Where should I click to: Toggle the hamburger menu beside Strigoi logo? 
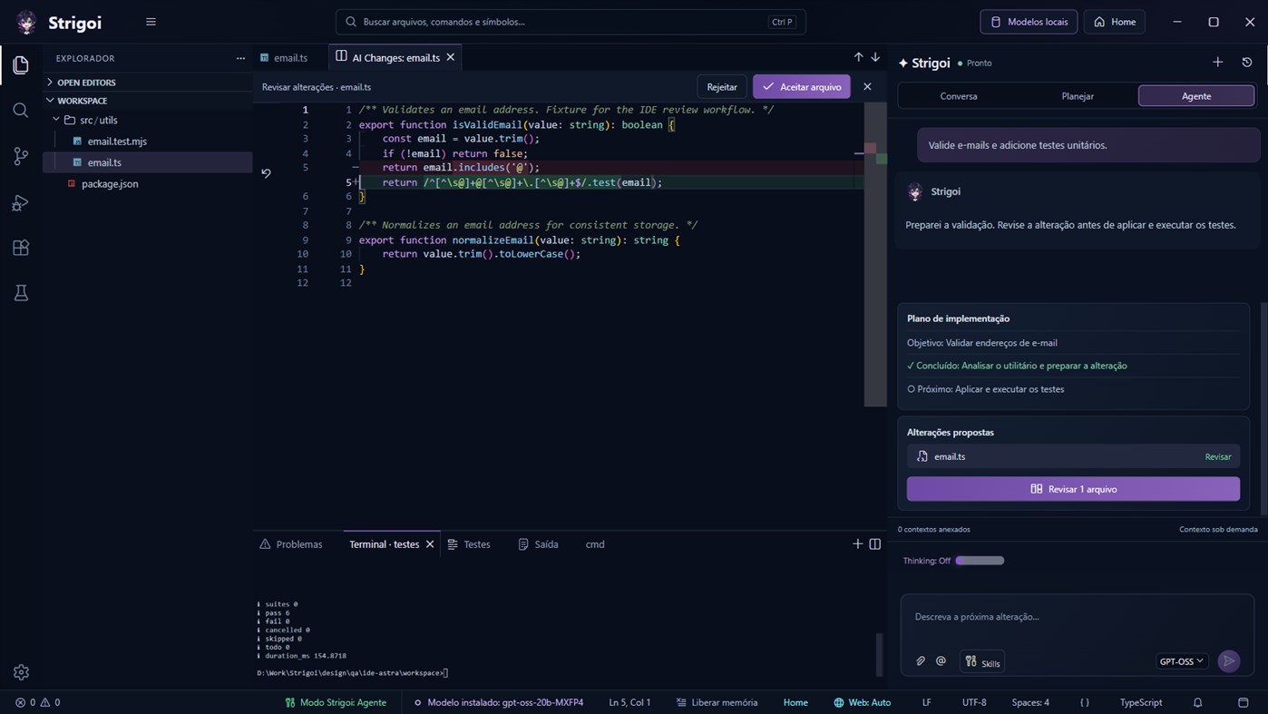point(151,22)
